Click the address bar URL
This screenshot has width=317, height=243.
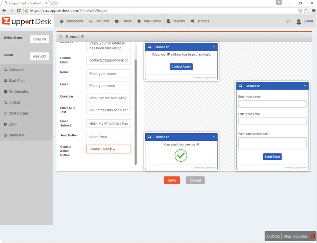[x=68, y=10]
